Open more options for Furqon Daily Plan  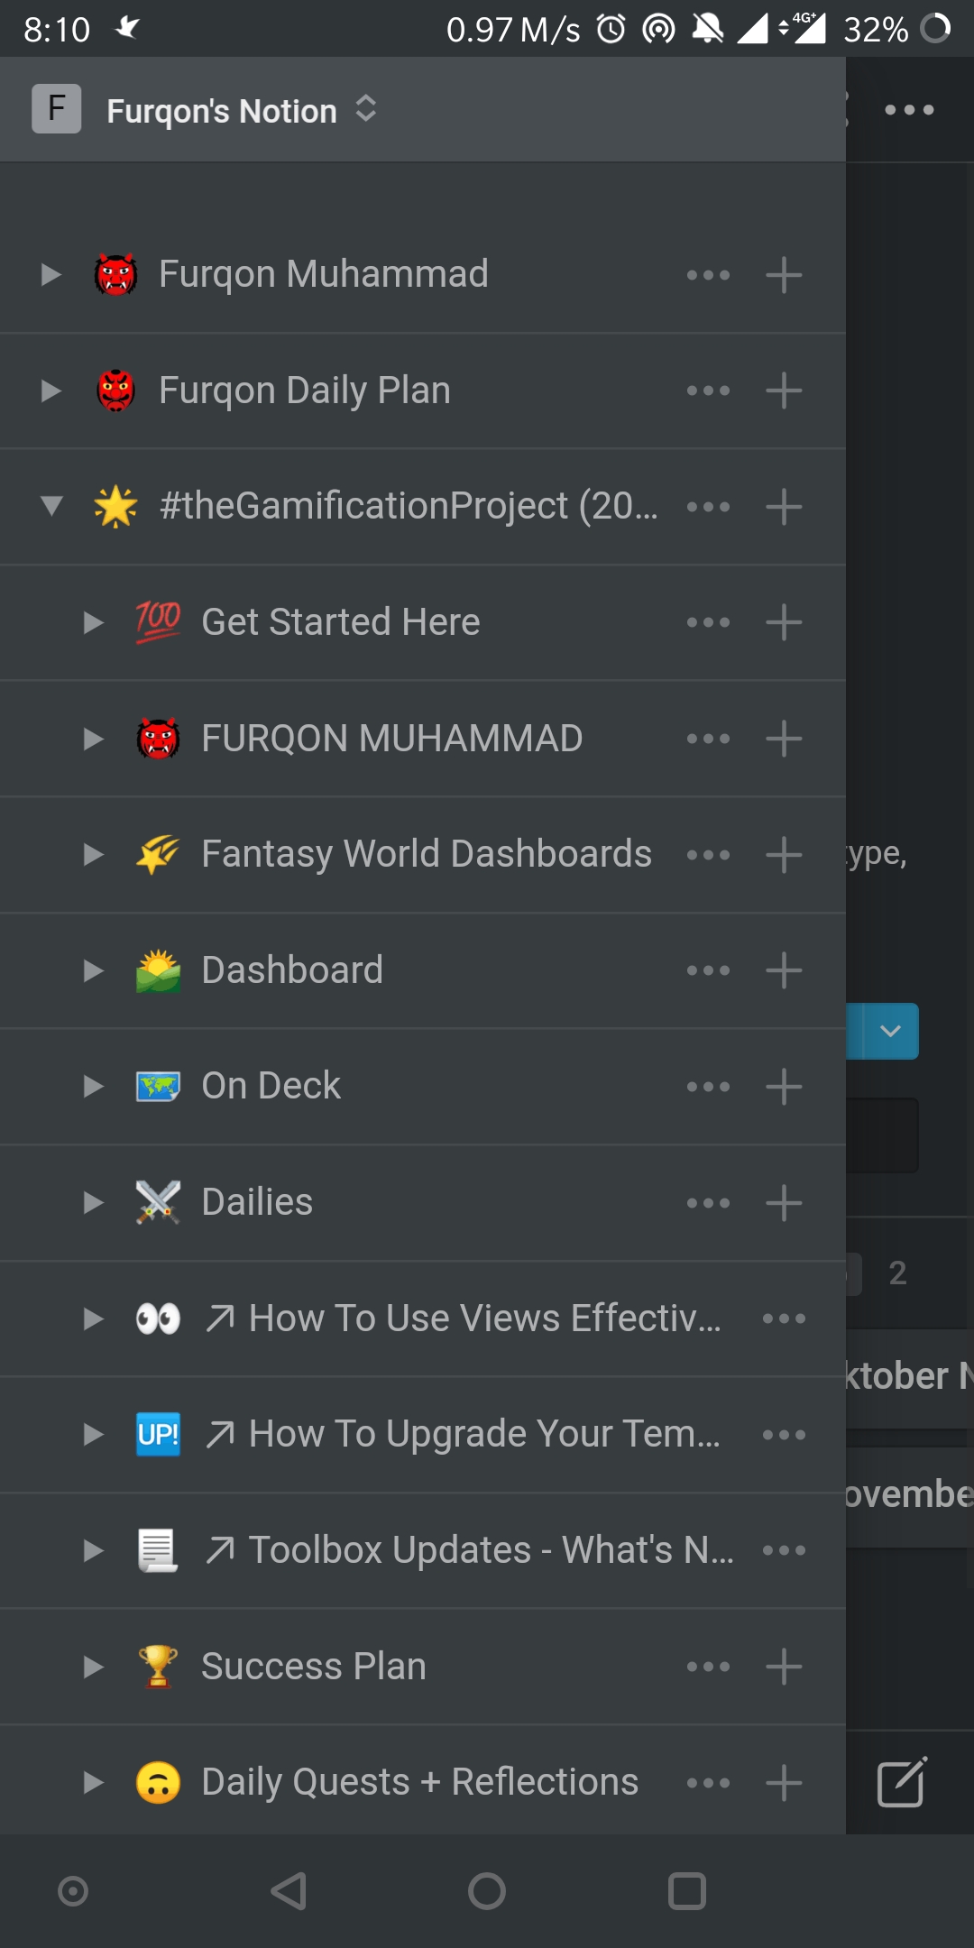coord(708,391)
